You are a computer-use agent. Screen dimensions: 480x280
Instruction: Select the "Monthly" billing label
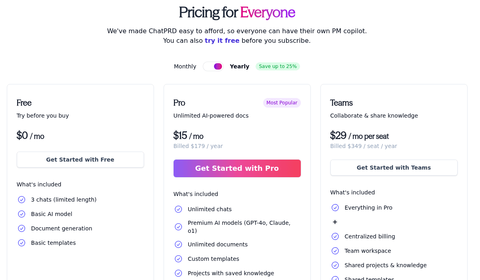[x=185, y=66]
